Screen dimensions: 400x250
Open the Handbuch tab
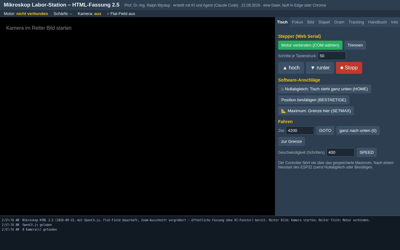(377, 22)
